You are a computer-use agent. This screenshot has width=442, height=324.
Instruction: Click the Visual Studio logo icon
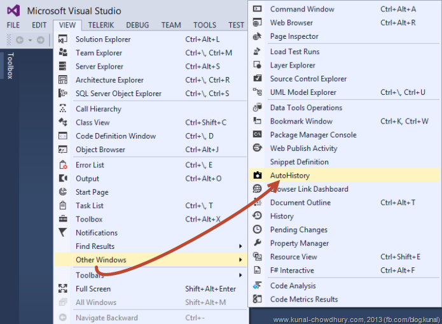(13, 10)
